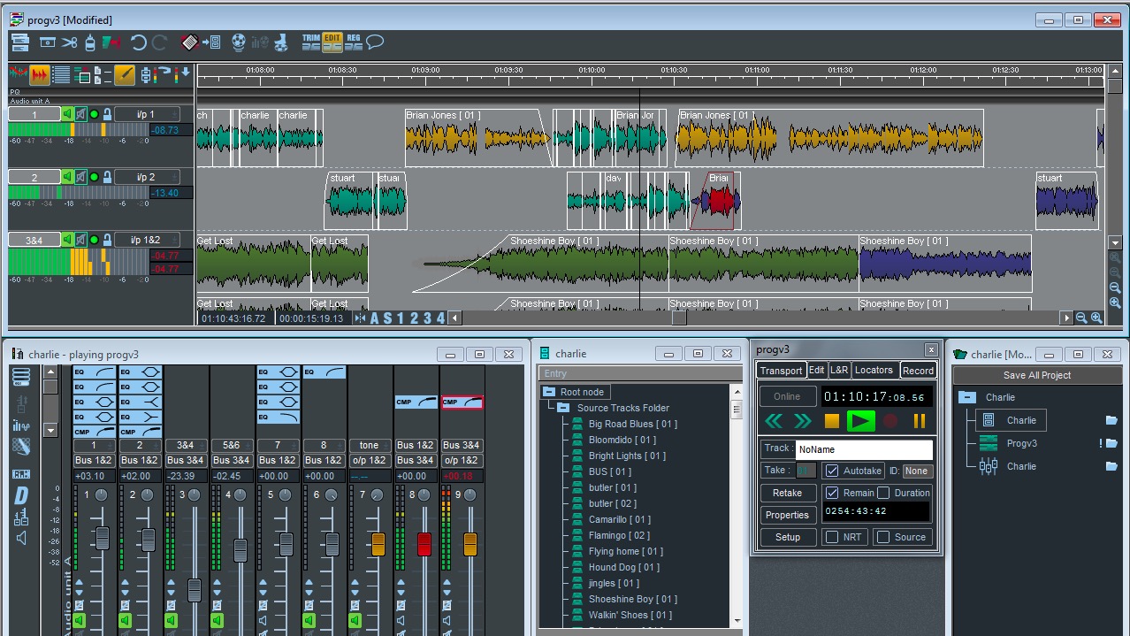
Task: Select the pencil draw tool icon
Action: coord(125,74)
